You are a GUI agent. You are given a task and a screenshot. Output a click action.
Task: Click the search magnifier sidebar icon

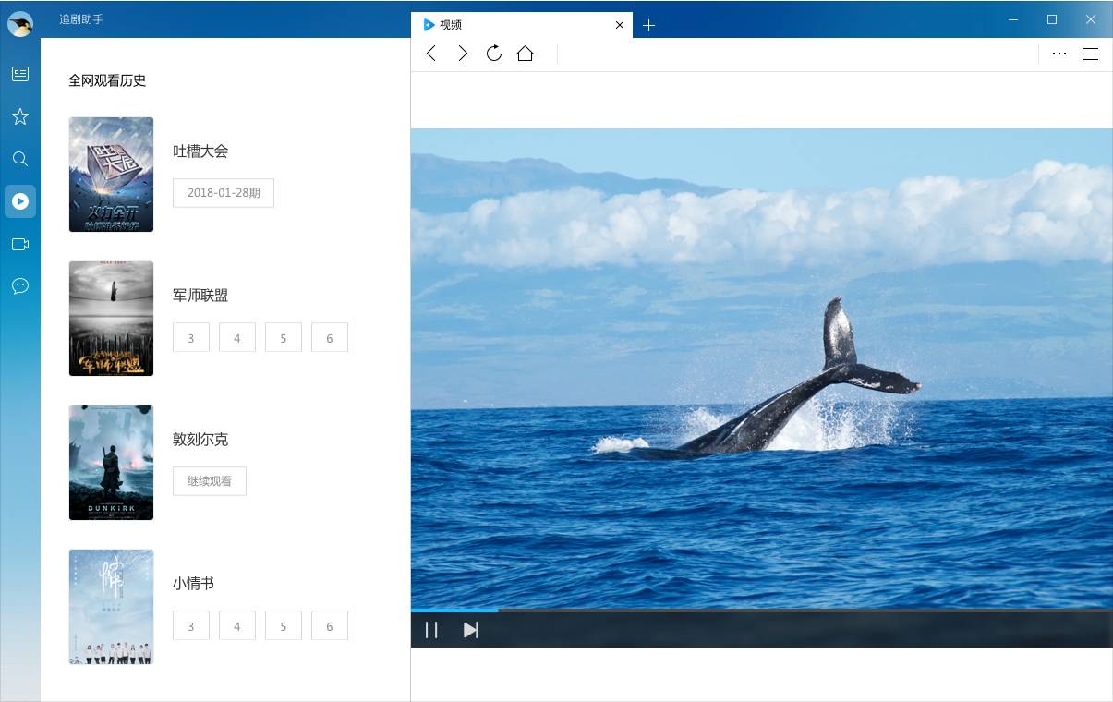[x=20, y=159]
